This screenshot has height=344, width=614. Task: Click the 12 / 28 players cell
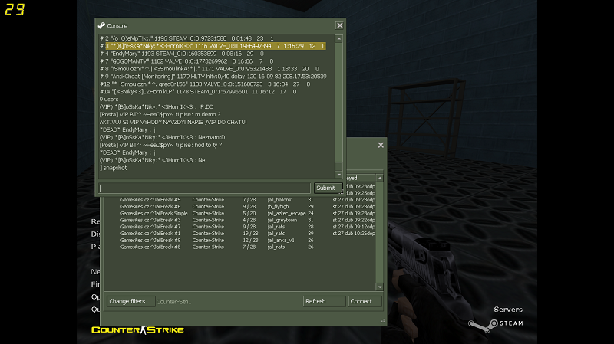coord(250,241)
